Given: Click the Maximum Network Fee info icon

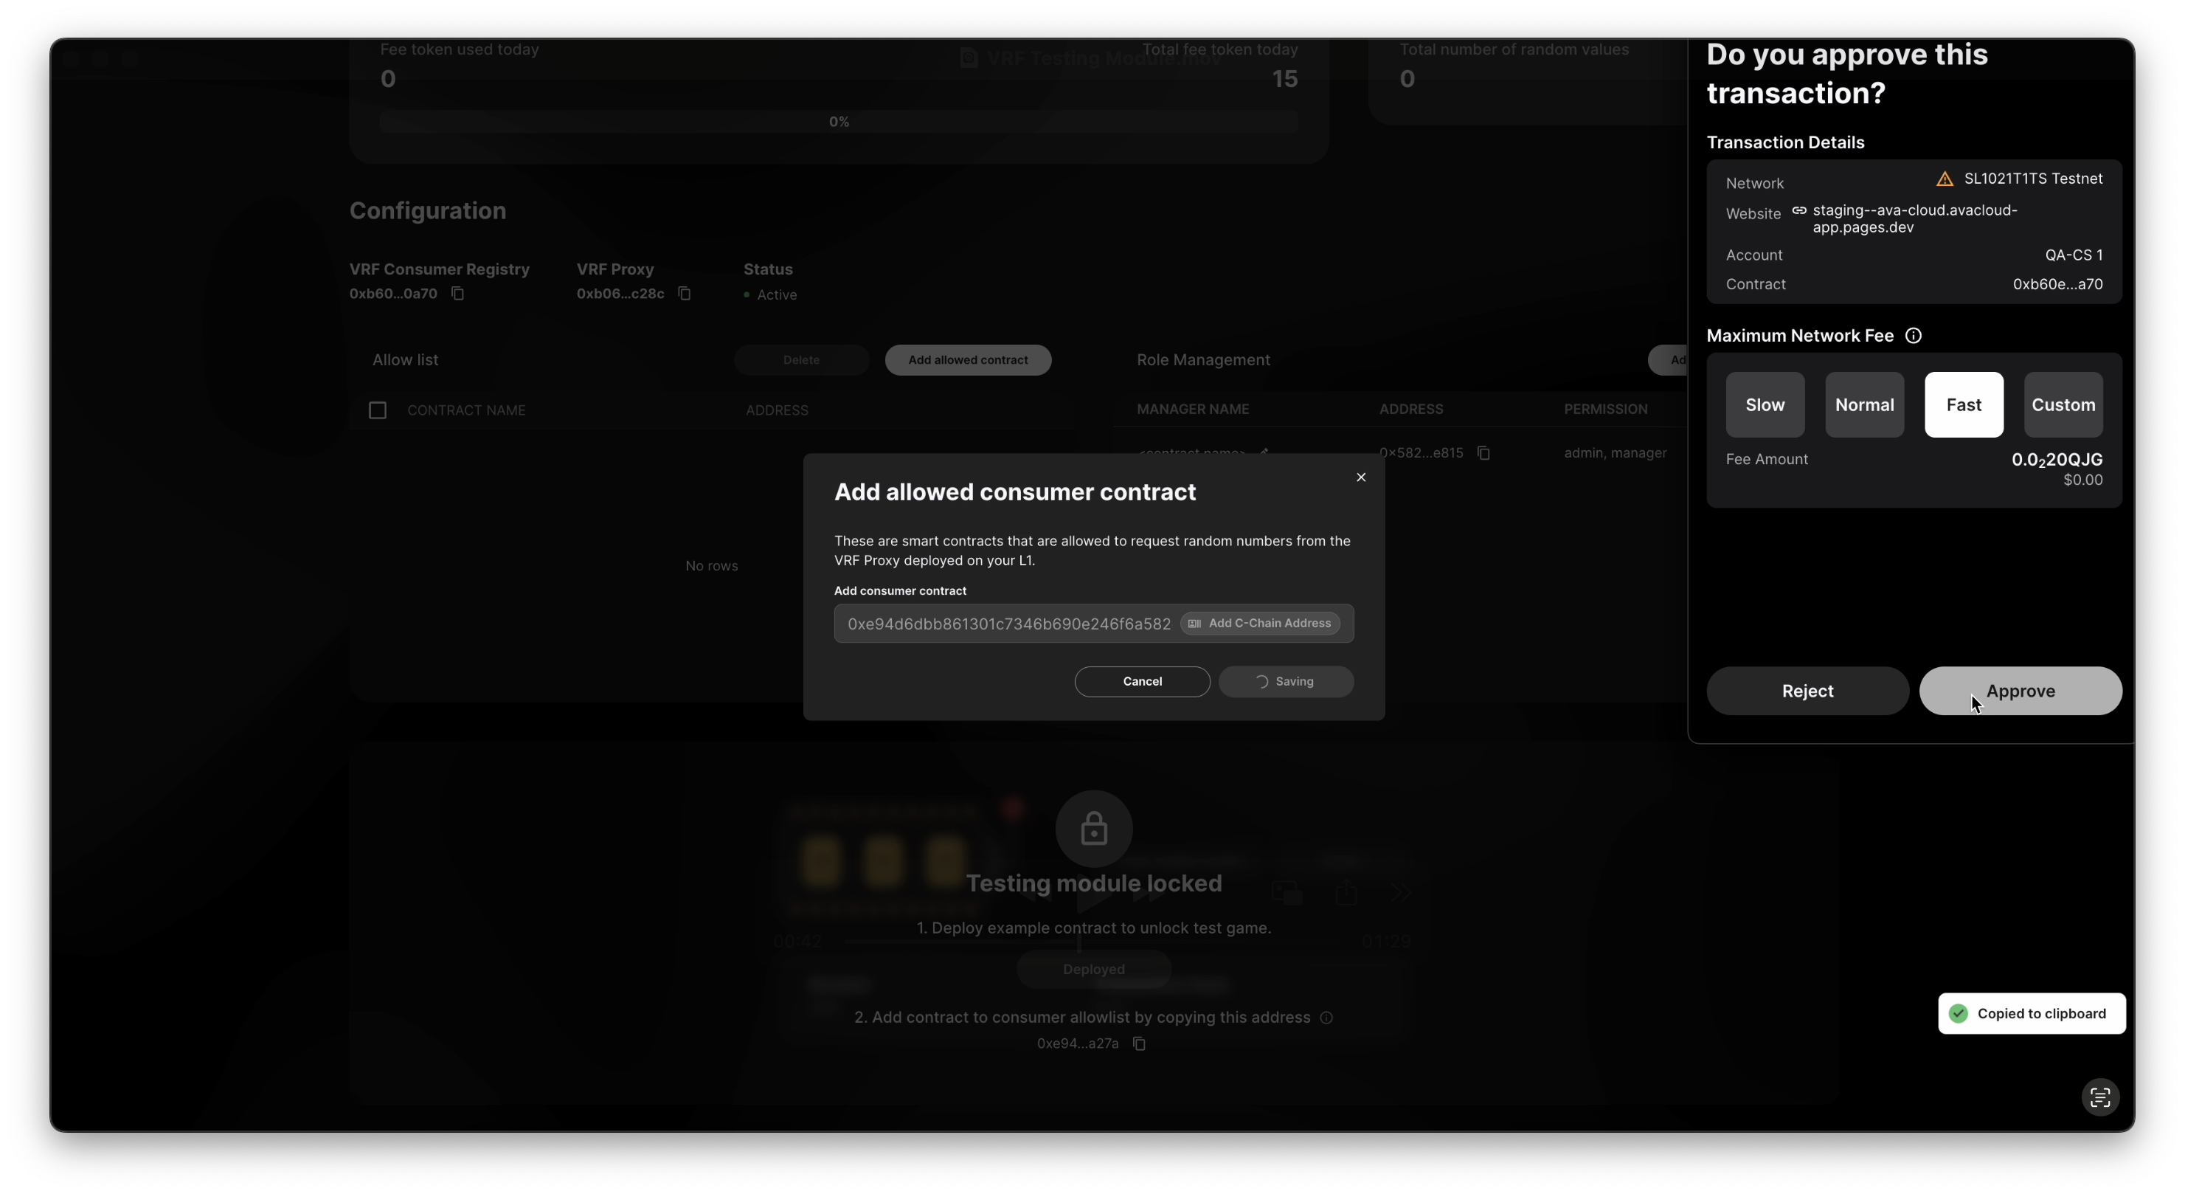Looking at the screenshot, I should [1913, 336].
